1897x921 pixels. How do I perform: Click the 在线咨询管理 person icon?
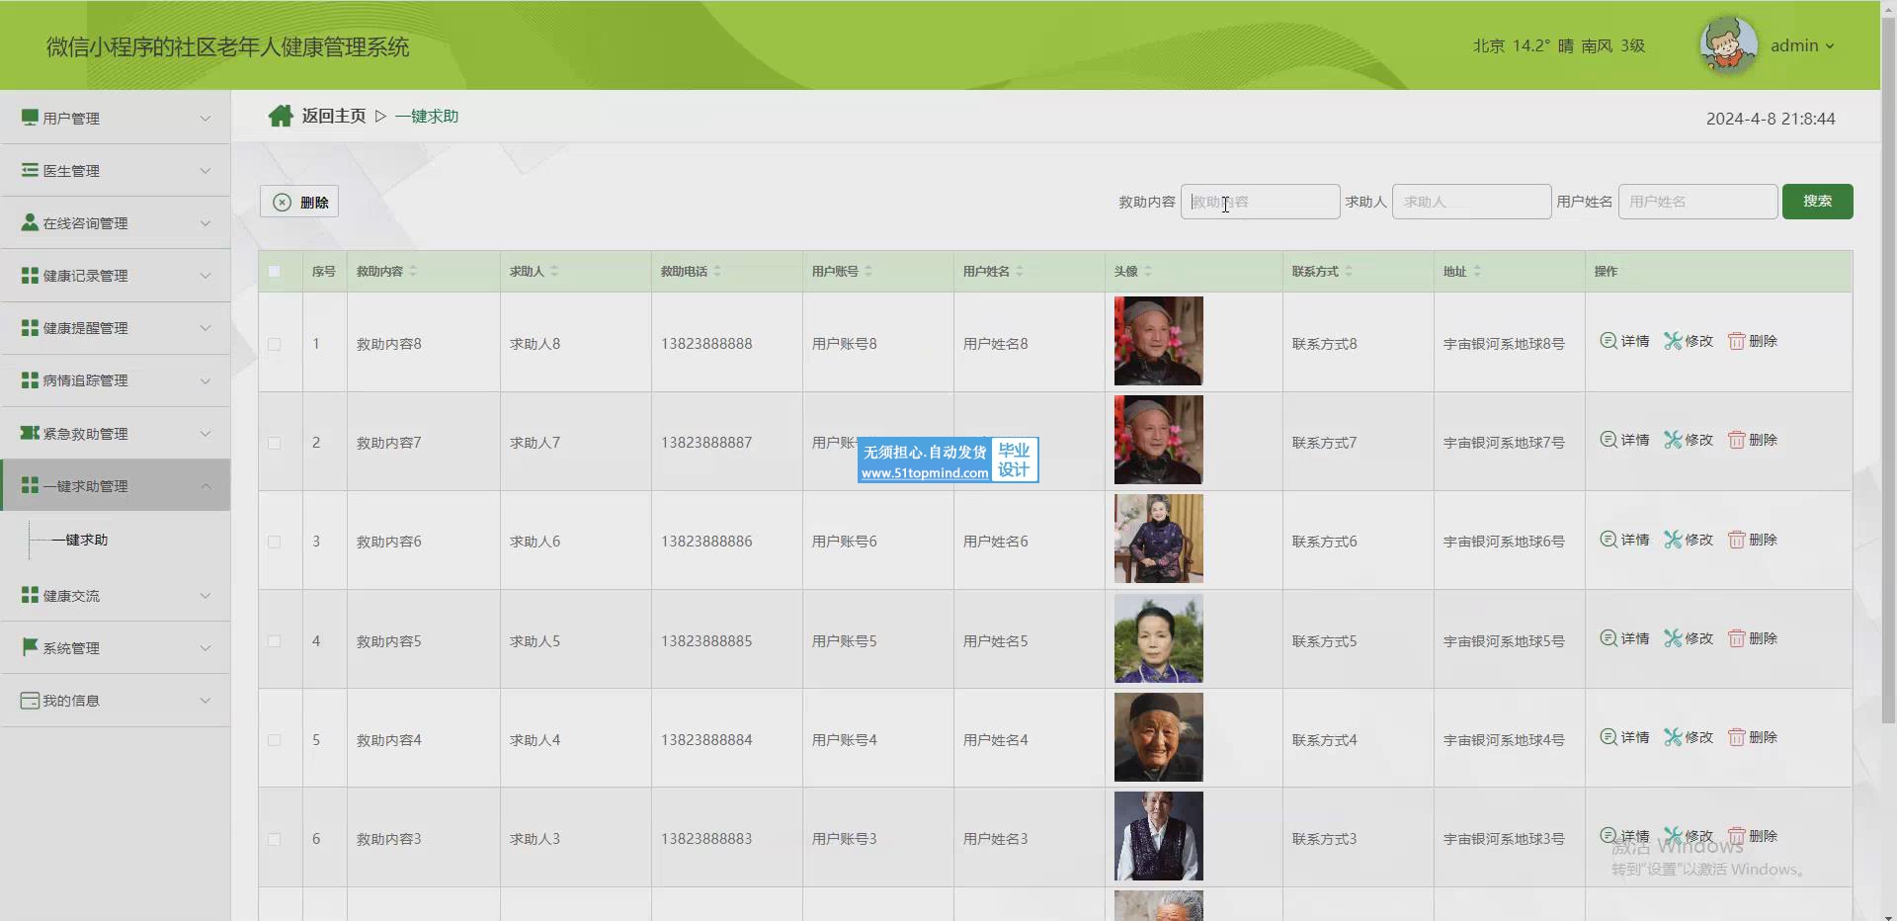click(x=30, y=223)
